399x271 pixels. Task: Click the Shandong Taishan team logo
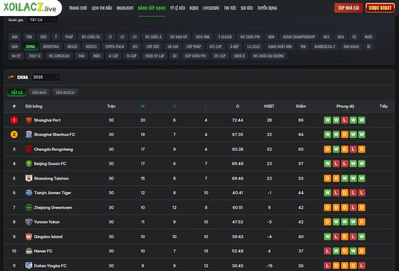pyautogui.click(x=29, y=178)
